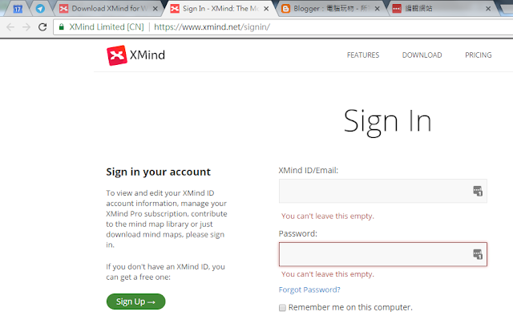Open the FEATURES page
513x332 pixels.
(x=363, y=55)
